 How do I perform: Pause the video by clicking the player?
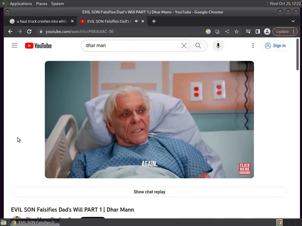pos(149,119)
